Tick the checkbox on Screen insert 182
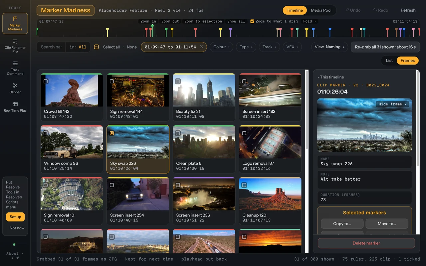Screen dimensions: 426x266 pos(244,81)
